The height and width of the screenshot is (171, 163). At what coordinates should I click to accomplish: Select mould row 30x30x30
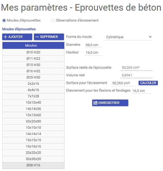click(33, 159)
